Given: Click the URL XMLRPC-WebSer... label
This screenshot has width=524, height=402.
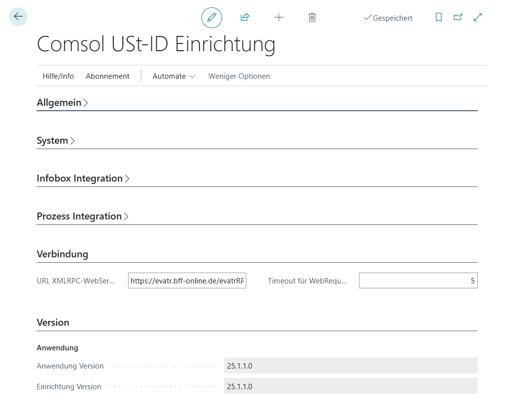Looking at the screenshot, I should pyautogui.click(x=75, y=281).
